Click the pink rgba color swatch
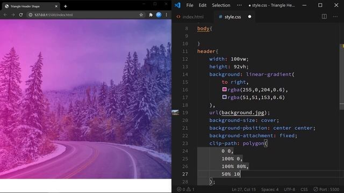 pos(224,90)
